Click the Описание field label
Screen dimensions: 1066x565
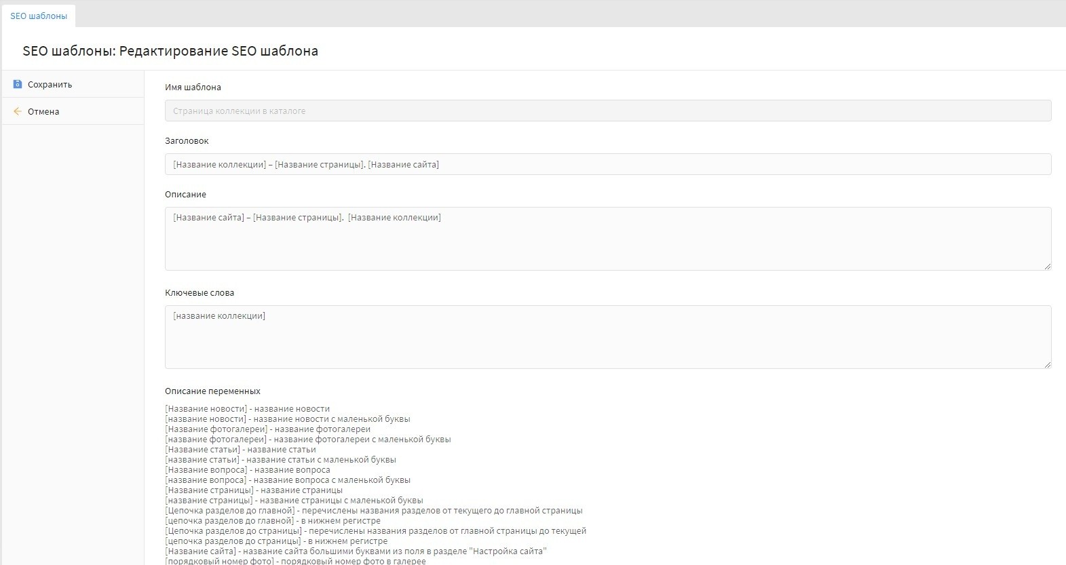pyautogui.click(x=185, y=195)
